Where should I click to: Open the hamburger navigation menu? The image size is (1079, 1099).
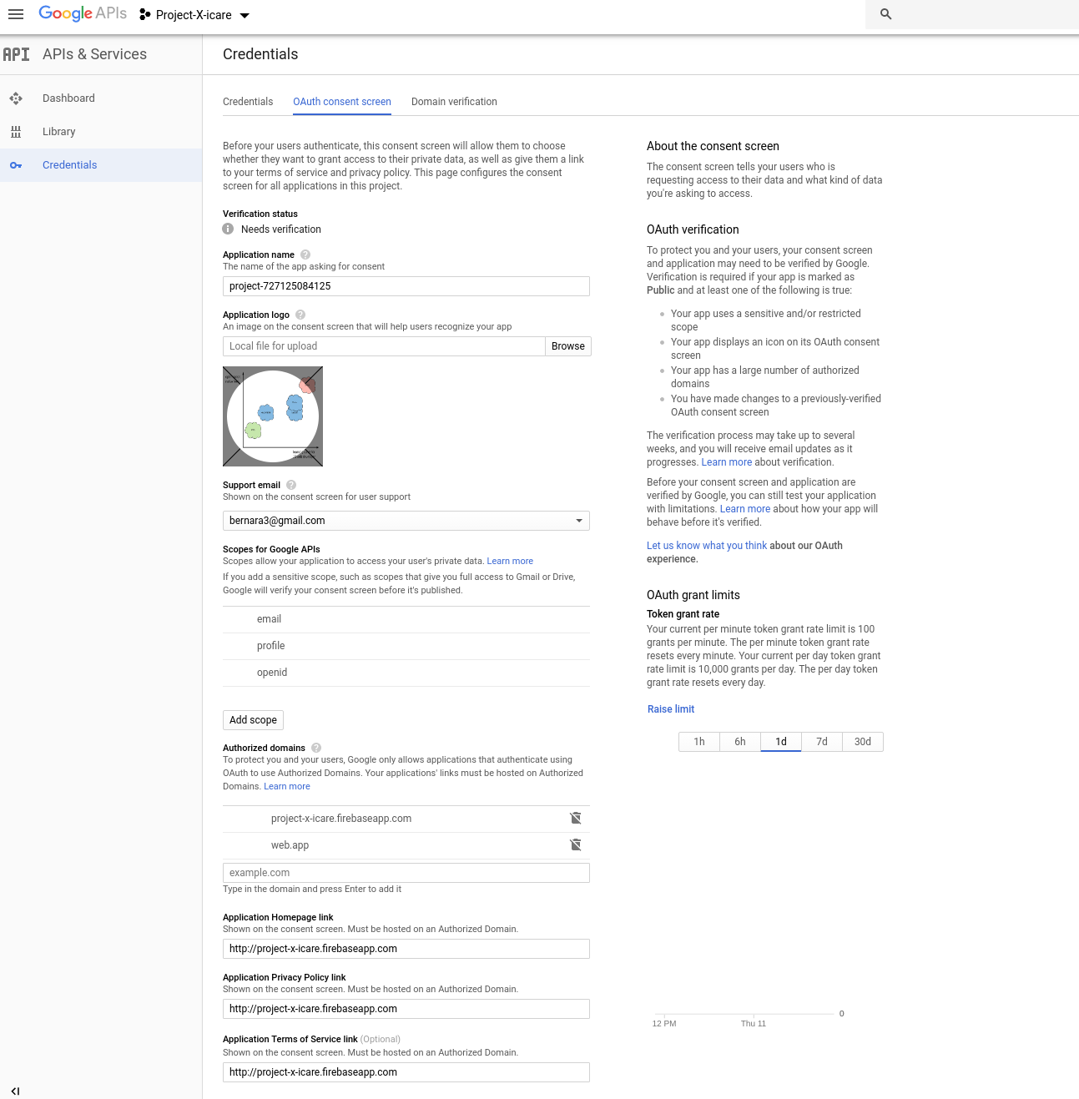coord(16,14)
